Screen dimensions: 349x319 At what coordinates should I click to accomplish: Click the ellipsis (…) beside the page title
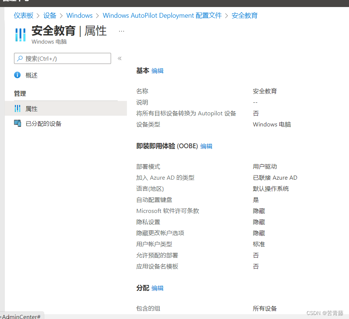121,31
